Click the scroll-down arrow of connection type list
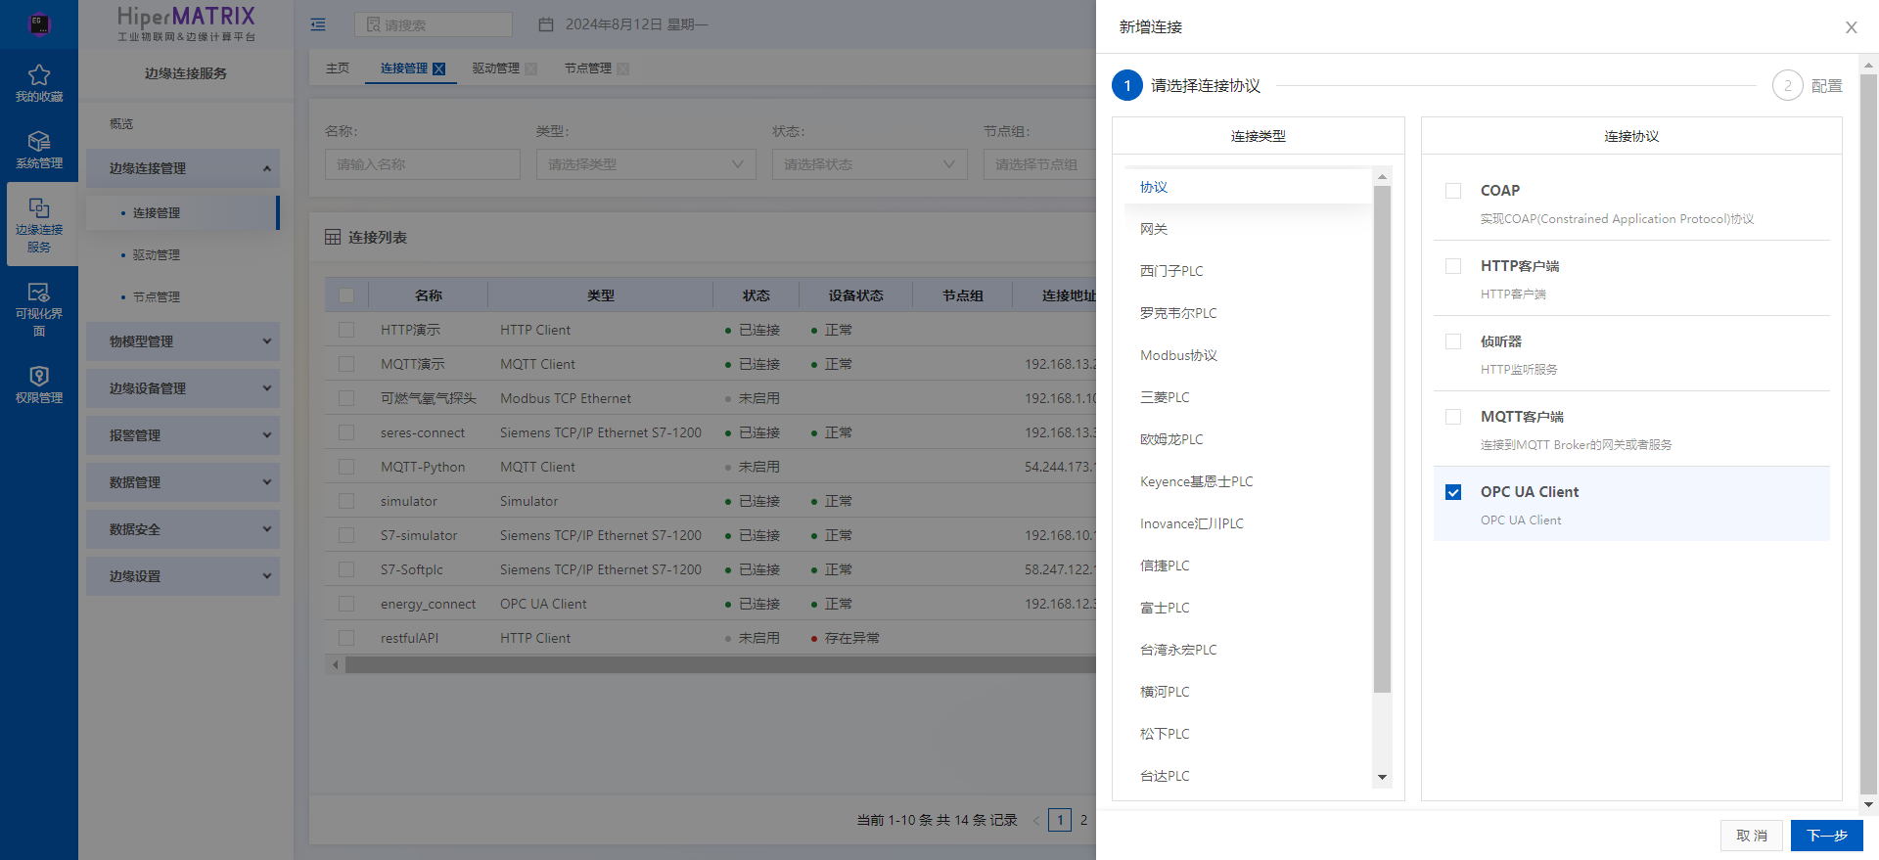The height and width of the screenshot is (860, 1879). click(1382, 777)
